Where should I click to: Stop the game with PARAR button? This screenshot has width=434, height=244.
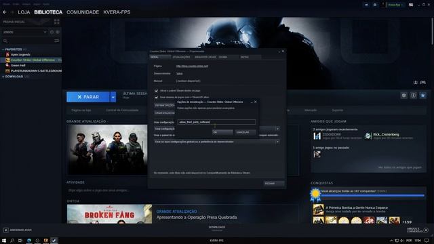[88, 97]
